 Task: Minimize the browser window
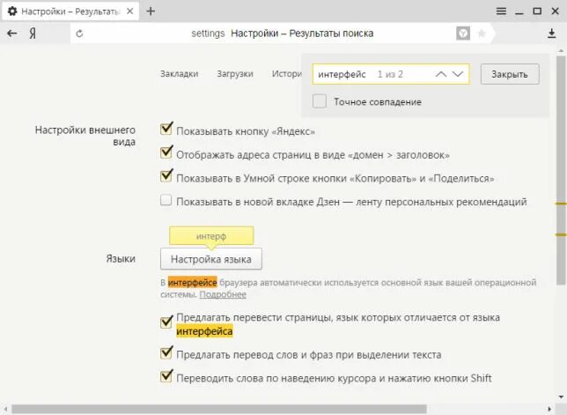[519, 12]
